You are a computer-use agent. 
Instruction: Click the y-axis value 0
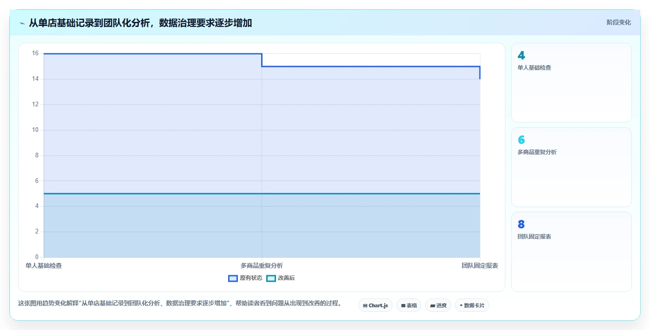37,257
